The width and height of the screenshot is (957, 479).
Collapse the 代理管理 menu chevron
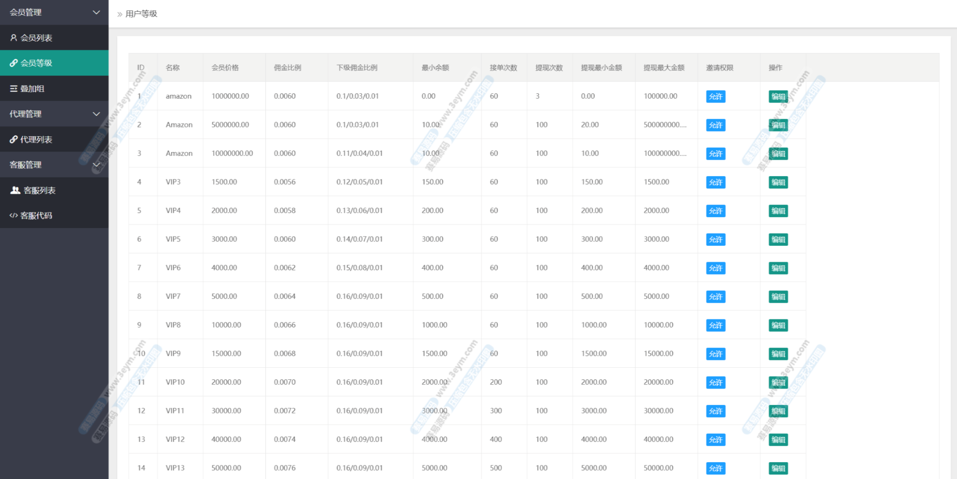(x=96, y=114)
